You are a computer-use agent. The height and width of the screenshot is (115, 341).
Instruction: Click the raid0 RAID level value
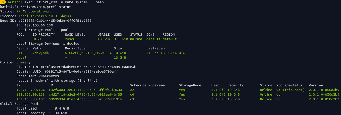(70, 39)
